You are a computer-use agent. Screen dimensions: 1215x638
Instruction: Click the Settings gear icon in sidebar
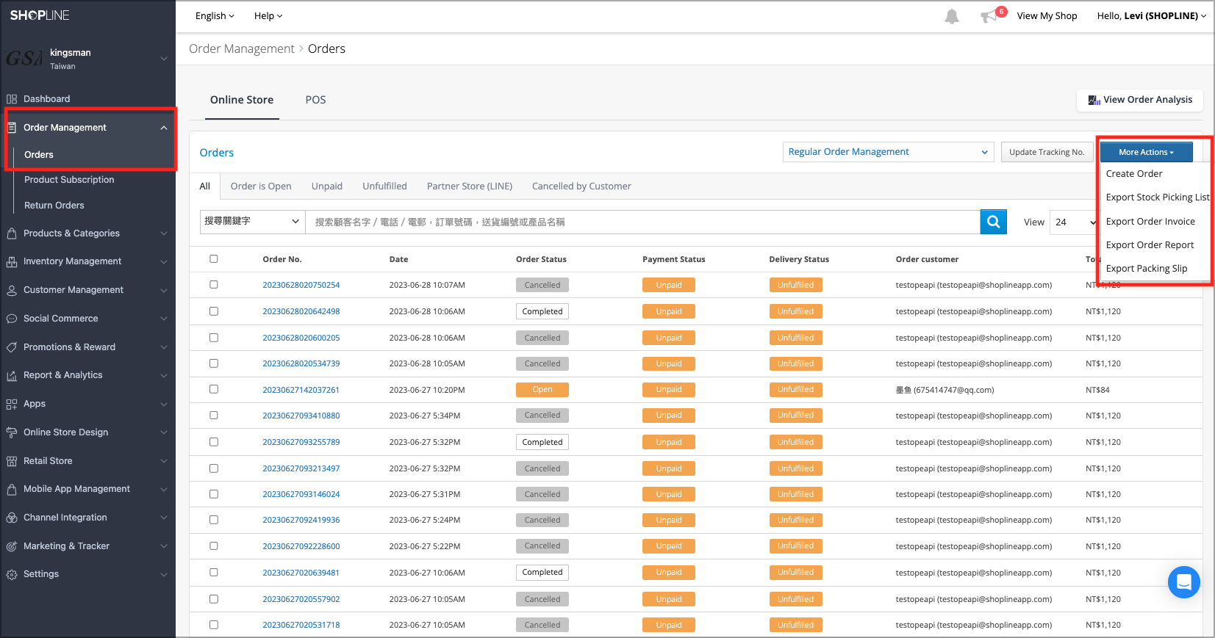pos(12,574)
